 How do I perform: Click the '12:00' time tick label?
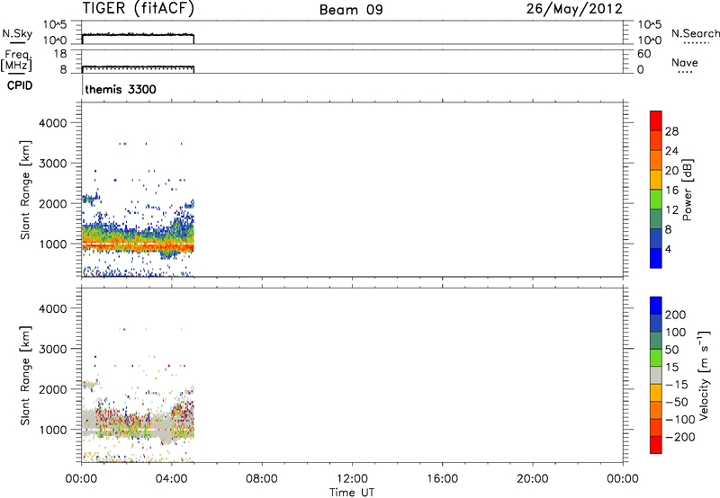pyautogui.click(x=352, y=479)
